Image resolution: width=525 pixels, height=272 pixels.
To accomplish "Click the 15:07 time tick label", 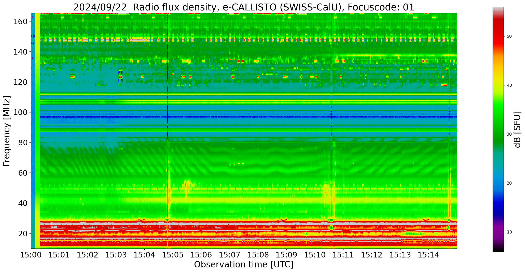I will 230,254.
